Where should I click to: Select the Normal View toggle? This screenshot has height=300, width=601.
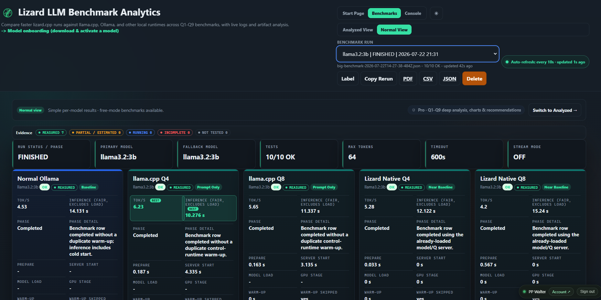click(x=394, y=30)
